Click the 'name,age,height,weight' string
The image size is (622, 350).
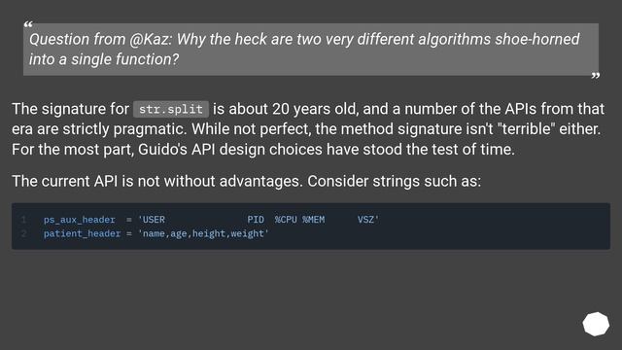[x=203, y=233]
